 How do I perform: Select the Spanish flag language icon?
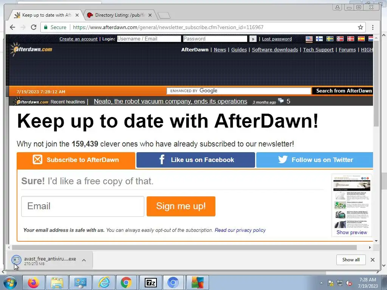[361, 39]
